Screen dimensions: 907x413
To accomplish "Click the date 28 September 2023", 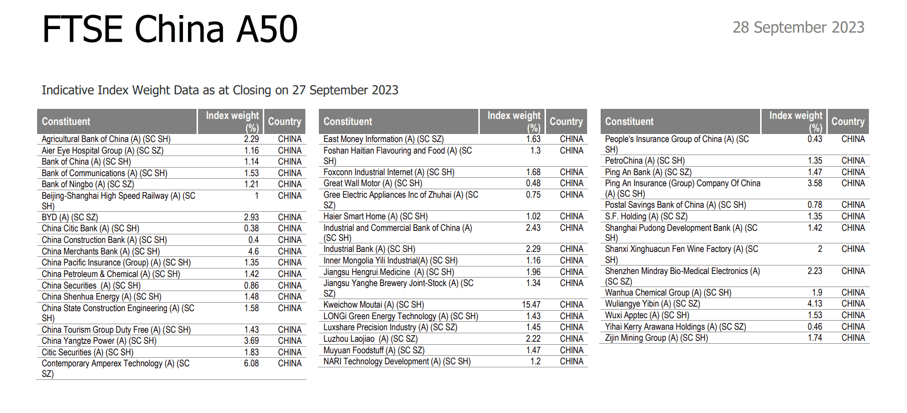I will point(798,27).
